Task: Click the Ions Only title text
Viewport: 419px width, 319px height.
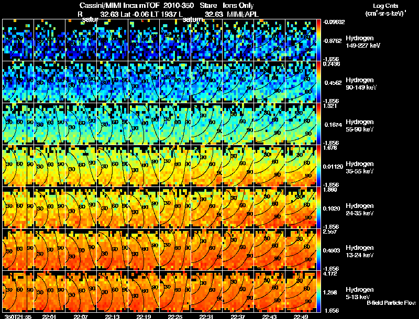Action: [238, 6]
